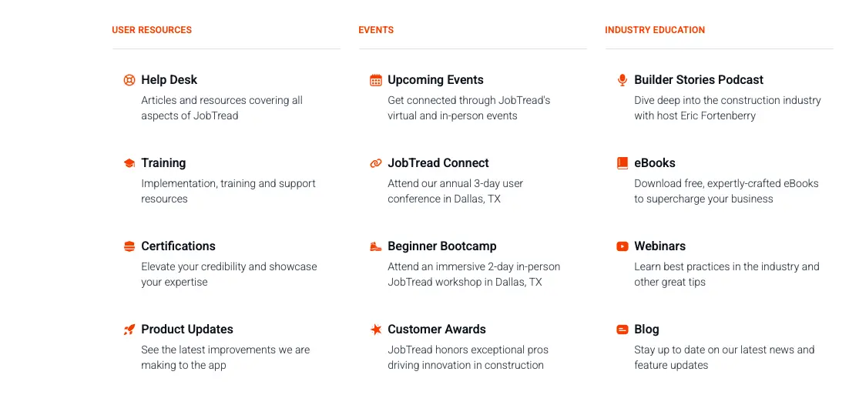Open the Help Desk link
849x405 pixels.
click(169, 80)
